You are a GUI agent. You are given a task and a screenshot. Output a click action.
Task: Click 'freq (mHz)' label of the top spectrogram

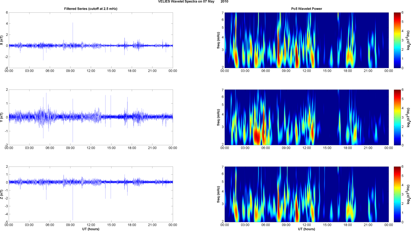point(218,40)
